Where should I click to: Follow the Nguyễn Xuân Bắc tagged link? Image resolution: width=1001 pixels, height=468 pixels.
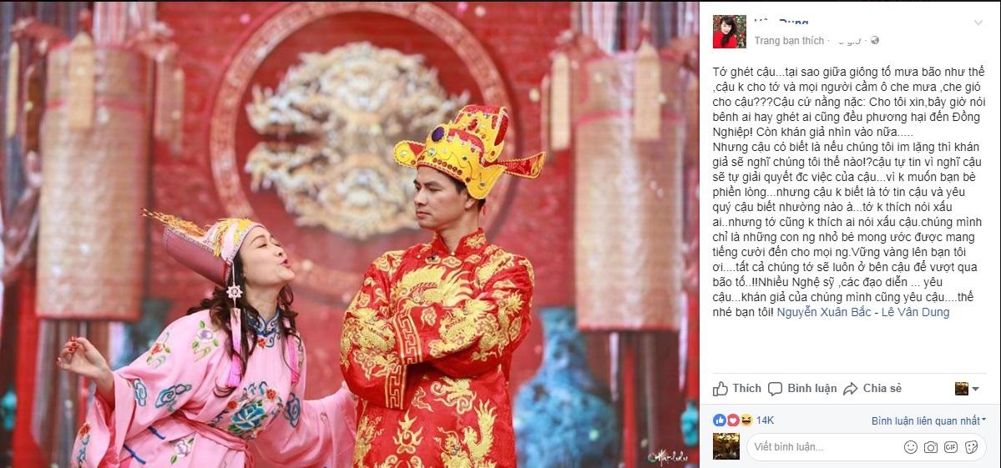(x=817, y=313)
